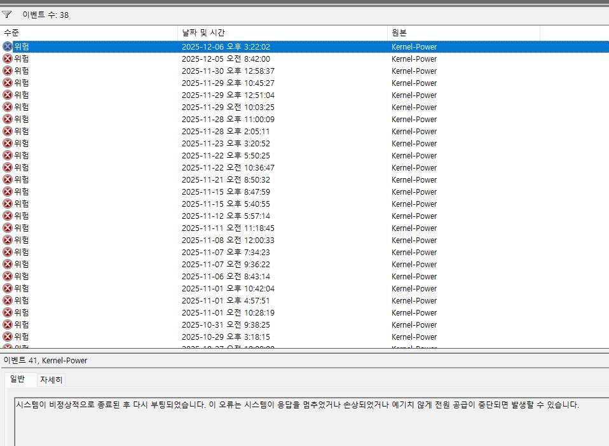Viewport: 609px width, 446px height.
Task: Click error icon of 2025-11-28 오후 11:00:09 event
Action: tap(8, 119)
